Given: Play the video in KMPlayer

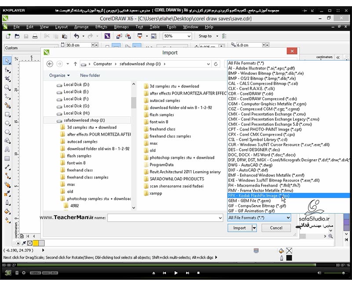Looking at the screenshot, I should pos(176,273).
